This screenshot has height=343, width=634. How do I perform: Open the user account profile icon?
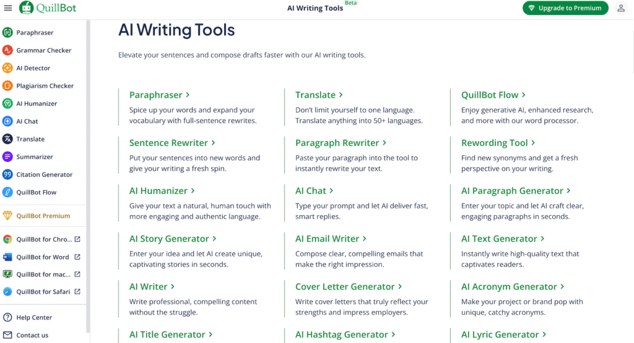click(621, 8)
